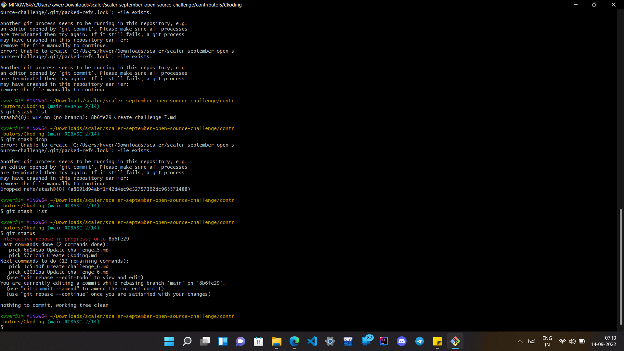The height and width of the screenshot is (351, 624).
Task: Open Visual Studio Code from taskbar
Action: (x=312, y=341)
